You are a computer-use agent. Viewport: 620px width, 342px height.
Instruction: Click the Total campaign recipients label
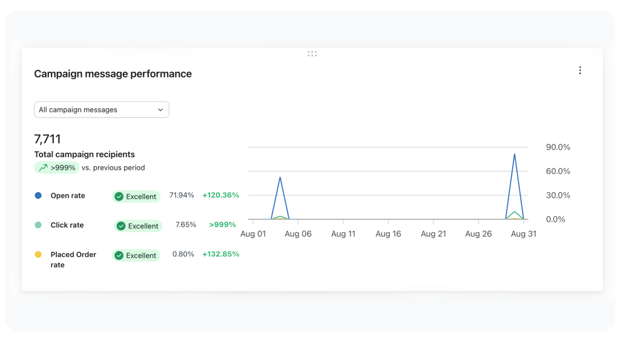(84, 154)
